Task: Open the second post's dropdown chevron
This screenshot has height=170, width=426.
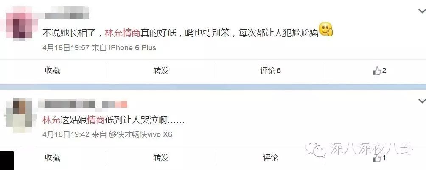Action: 422,101
